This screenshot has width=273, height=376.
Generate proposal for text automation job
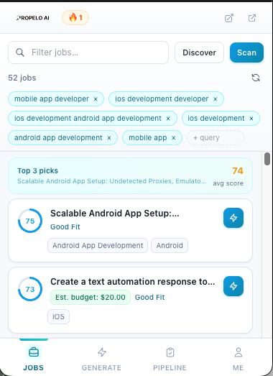(233, 286)
